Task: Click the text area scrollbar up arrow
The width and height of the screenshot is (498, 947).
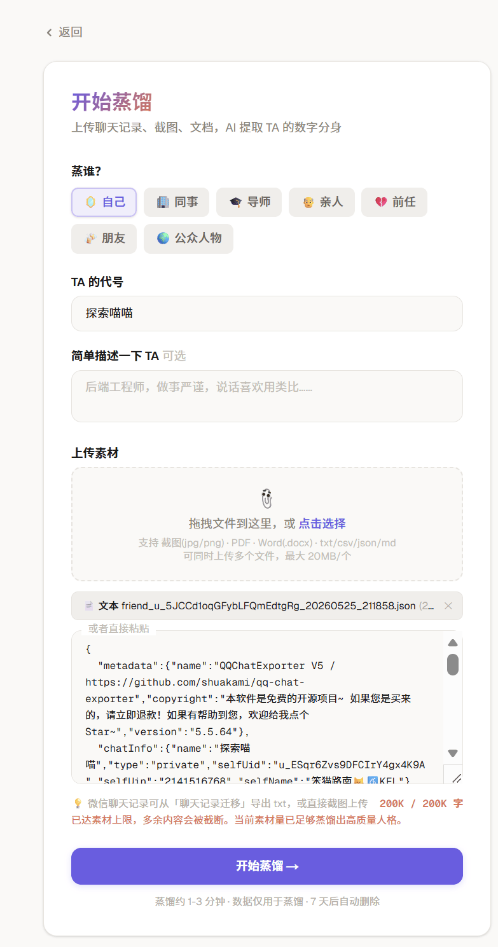Action: (x=453, y=643)
